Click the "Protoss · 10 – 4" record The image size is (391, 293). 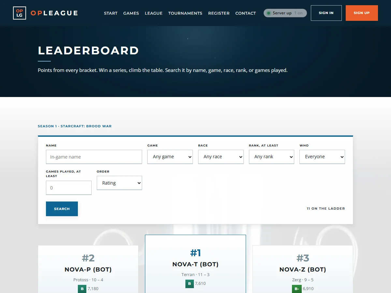click(x=88, y=280)
